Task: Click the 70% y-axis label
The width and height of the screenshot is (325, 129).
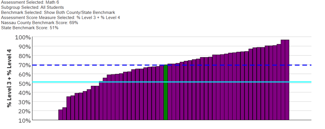Action: pos(24,65)
